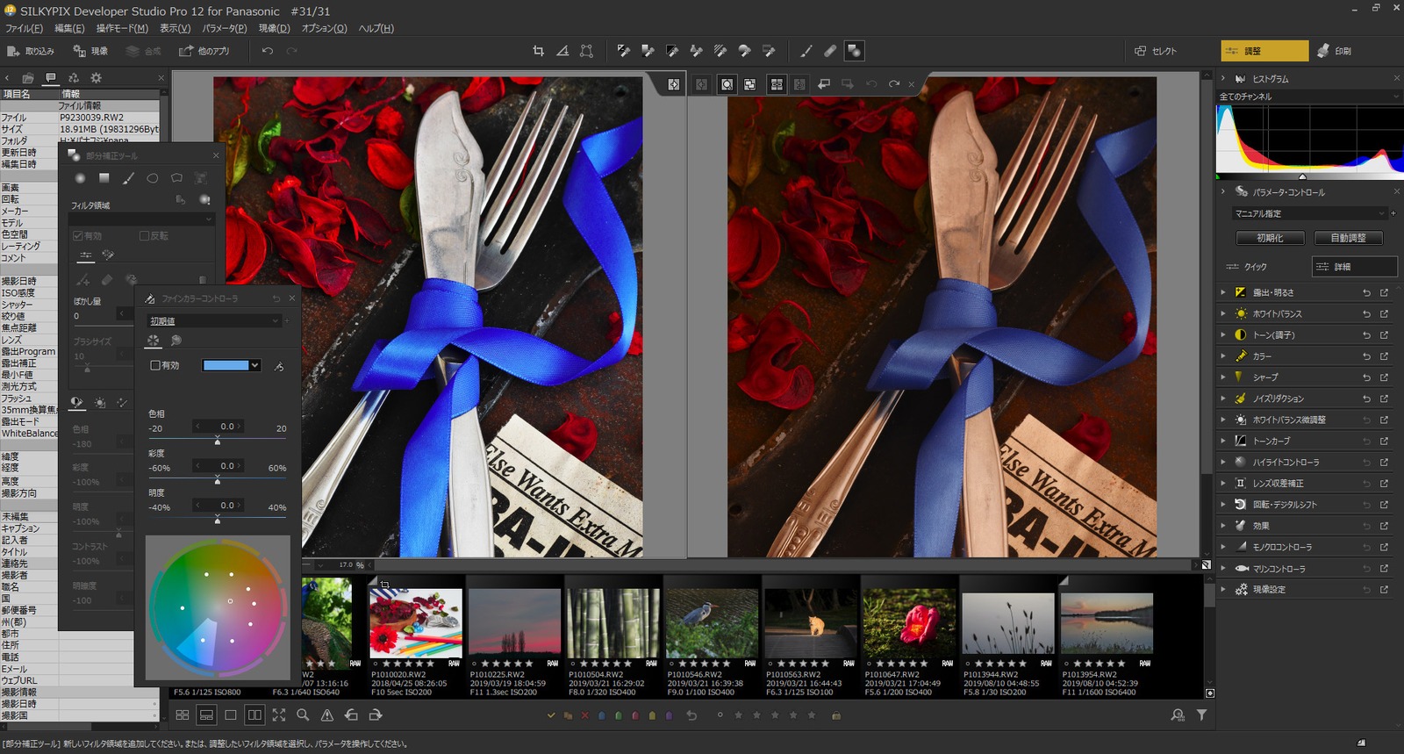
Task: Open the フィルタ領域 dropdown list
Action: point(141,219)
